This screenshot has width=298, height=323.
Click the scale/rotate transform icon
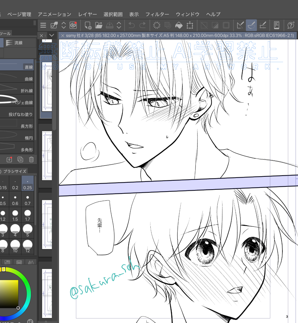(x=190, y=25)
